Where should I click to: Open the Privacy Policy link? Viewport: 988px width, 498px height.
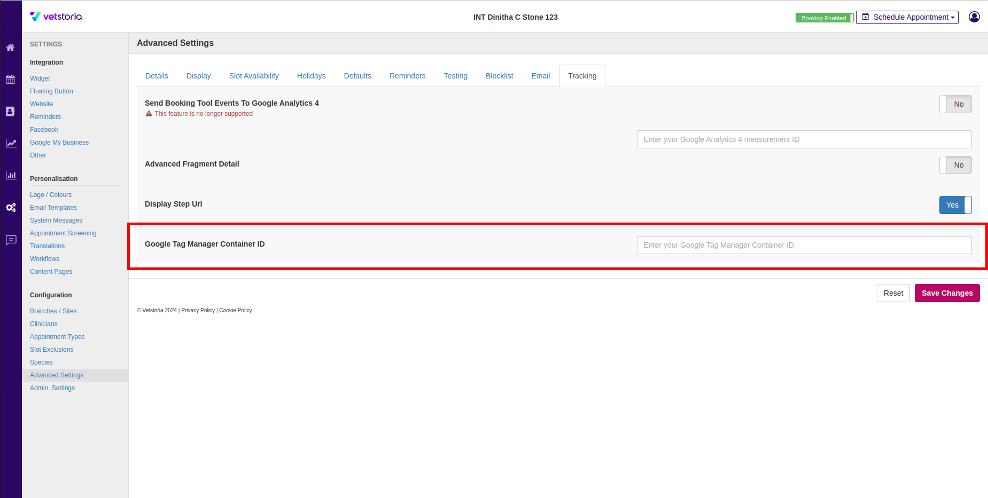point(198,310)
